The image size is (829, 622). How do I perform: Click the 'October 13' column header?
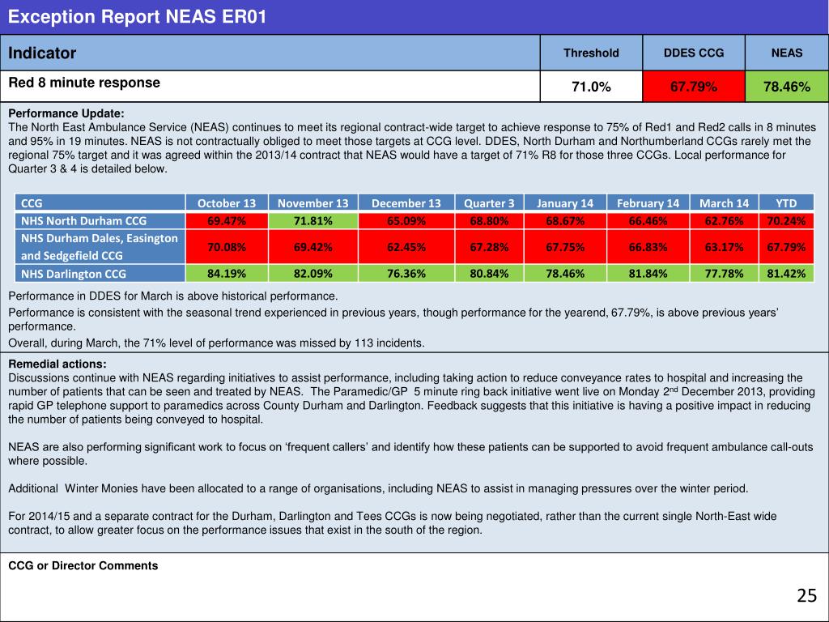point(227,203)
